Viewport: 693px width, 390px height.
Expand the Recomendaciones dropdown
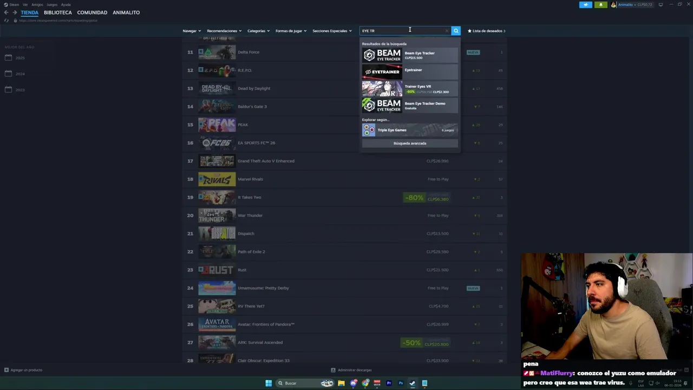(x=224, y=31)
